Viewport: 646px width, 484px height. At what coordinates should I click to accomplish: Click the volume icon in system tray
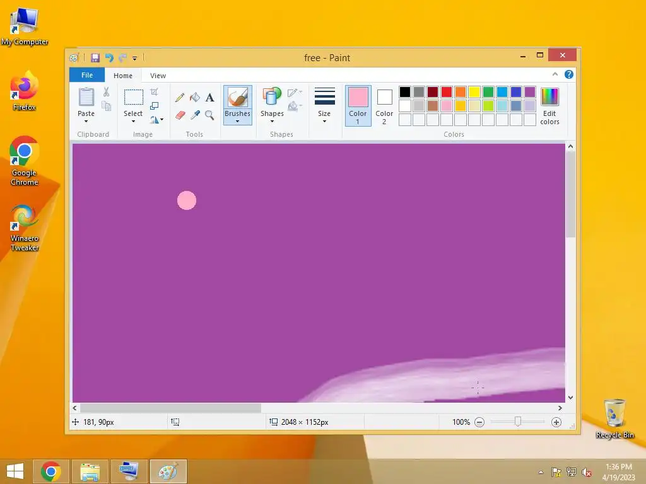click(x=586, y=472)
